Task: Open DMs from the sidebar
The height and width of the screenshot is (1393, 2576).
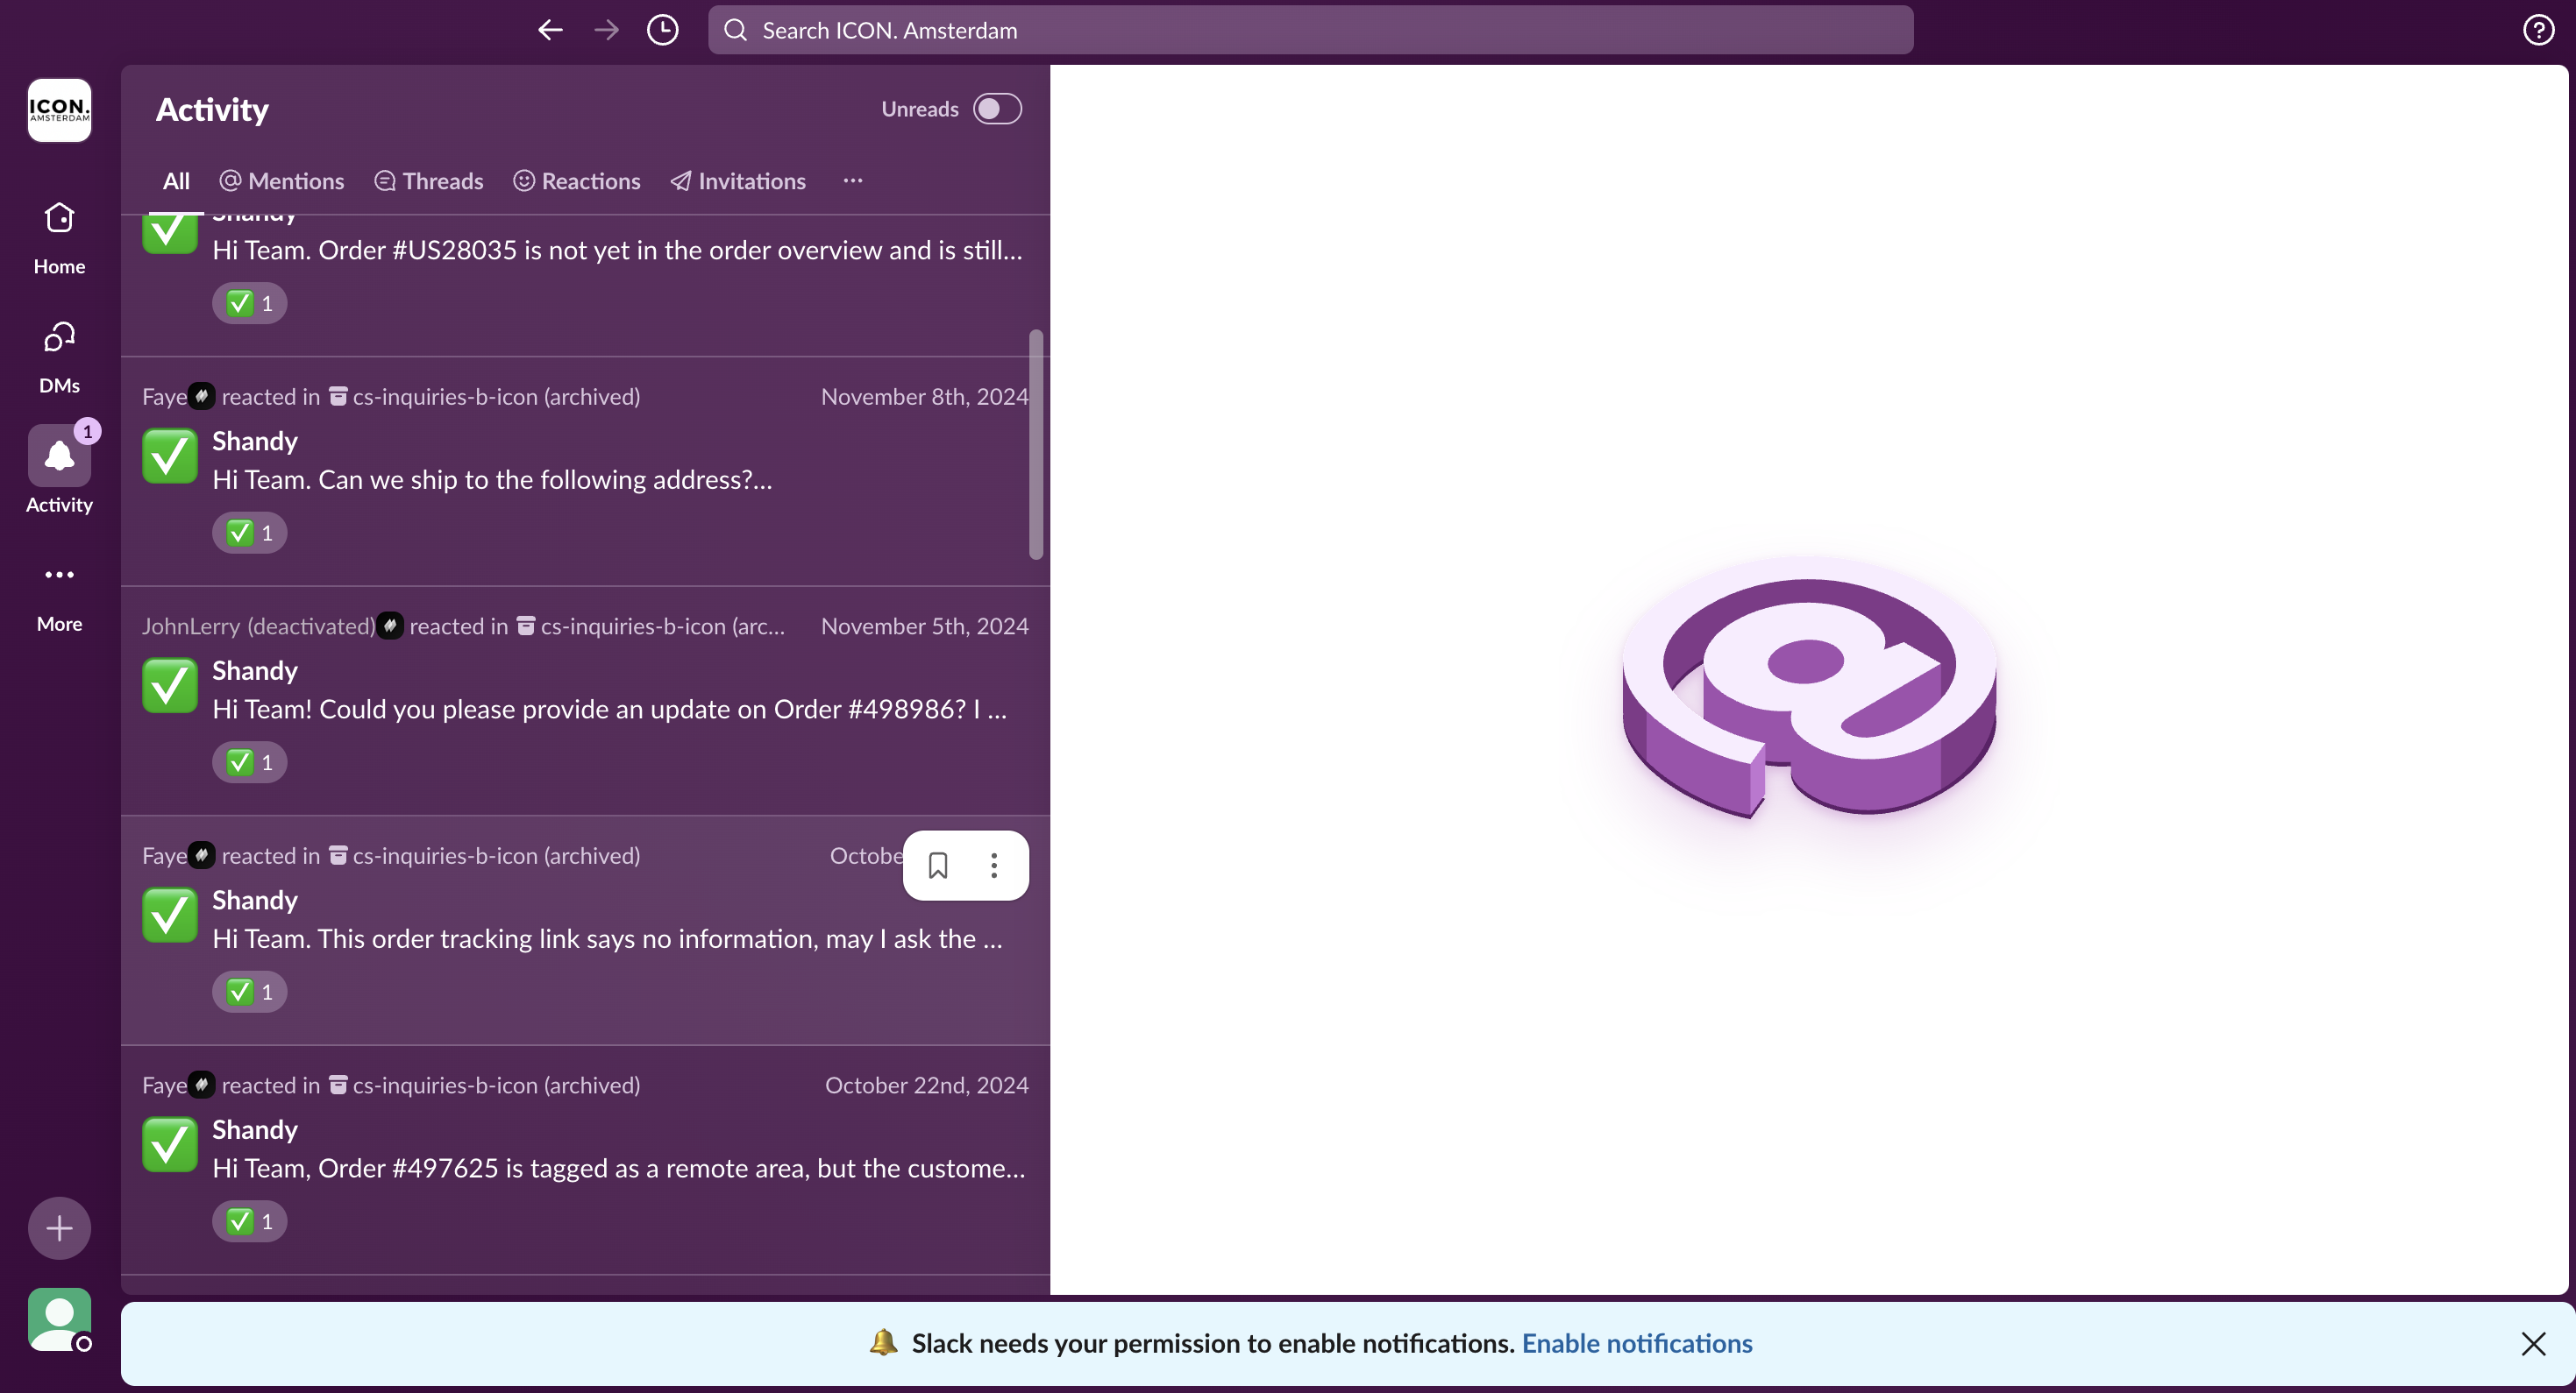Action: pyautogui.click(x=59, y=338)
